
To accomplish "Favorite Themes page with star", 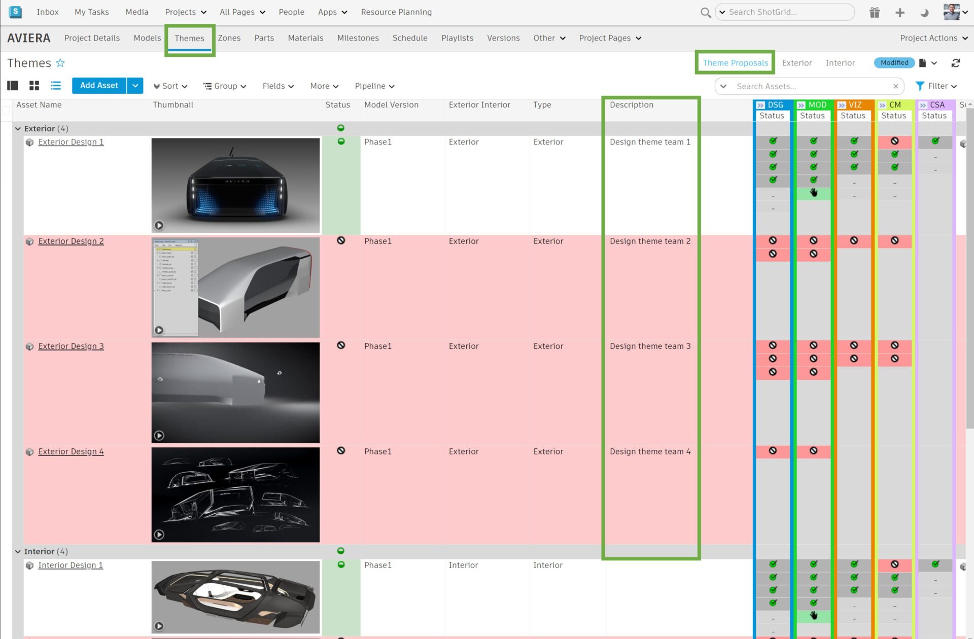I will [x=60, y=63].
